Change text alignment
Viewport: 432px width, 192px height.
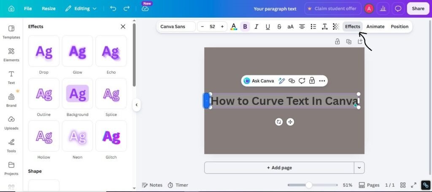coord(302,27)
